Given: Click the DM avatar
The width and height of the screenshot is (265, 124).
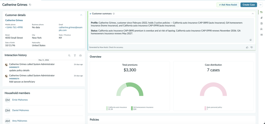Looking at the screenshot, I should point(7,110).
